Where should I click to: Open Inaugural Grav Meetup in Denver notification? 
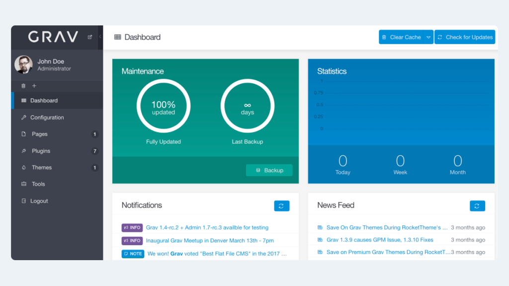[x=210, y=241]
